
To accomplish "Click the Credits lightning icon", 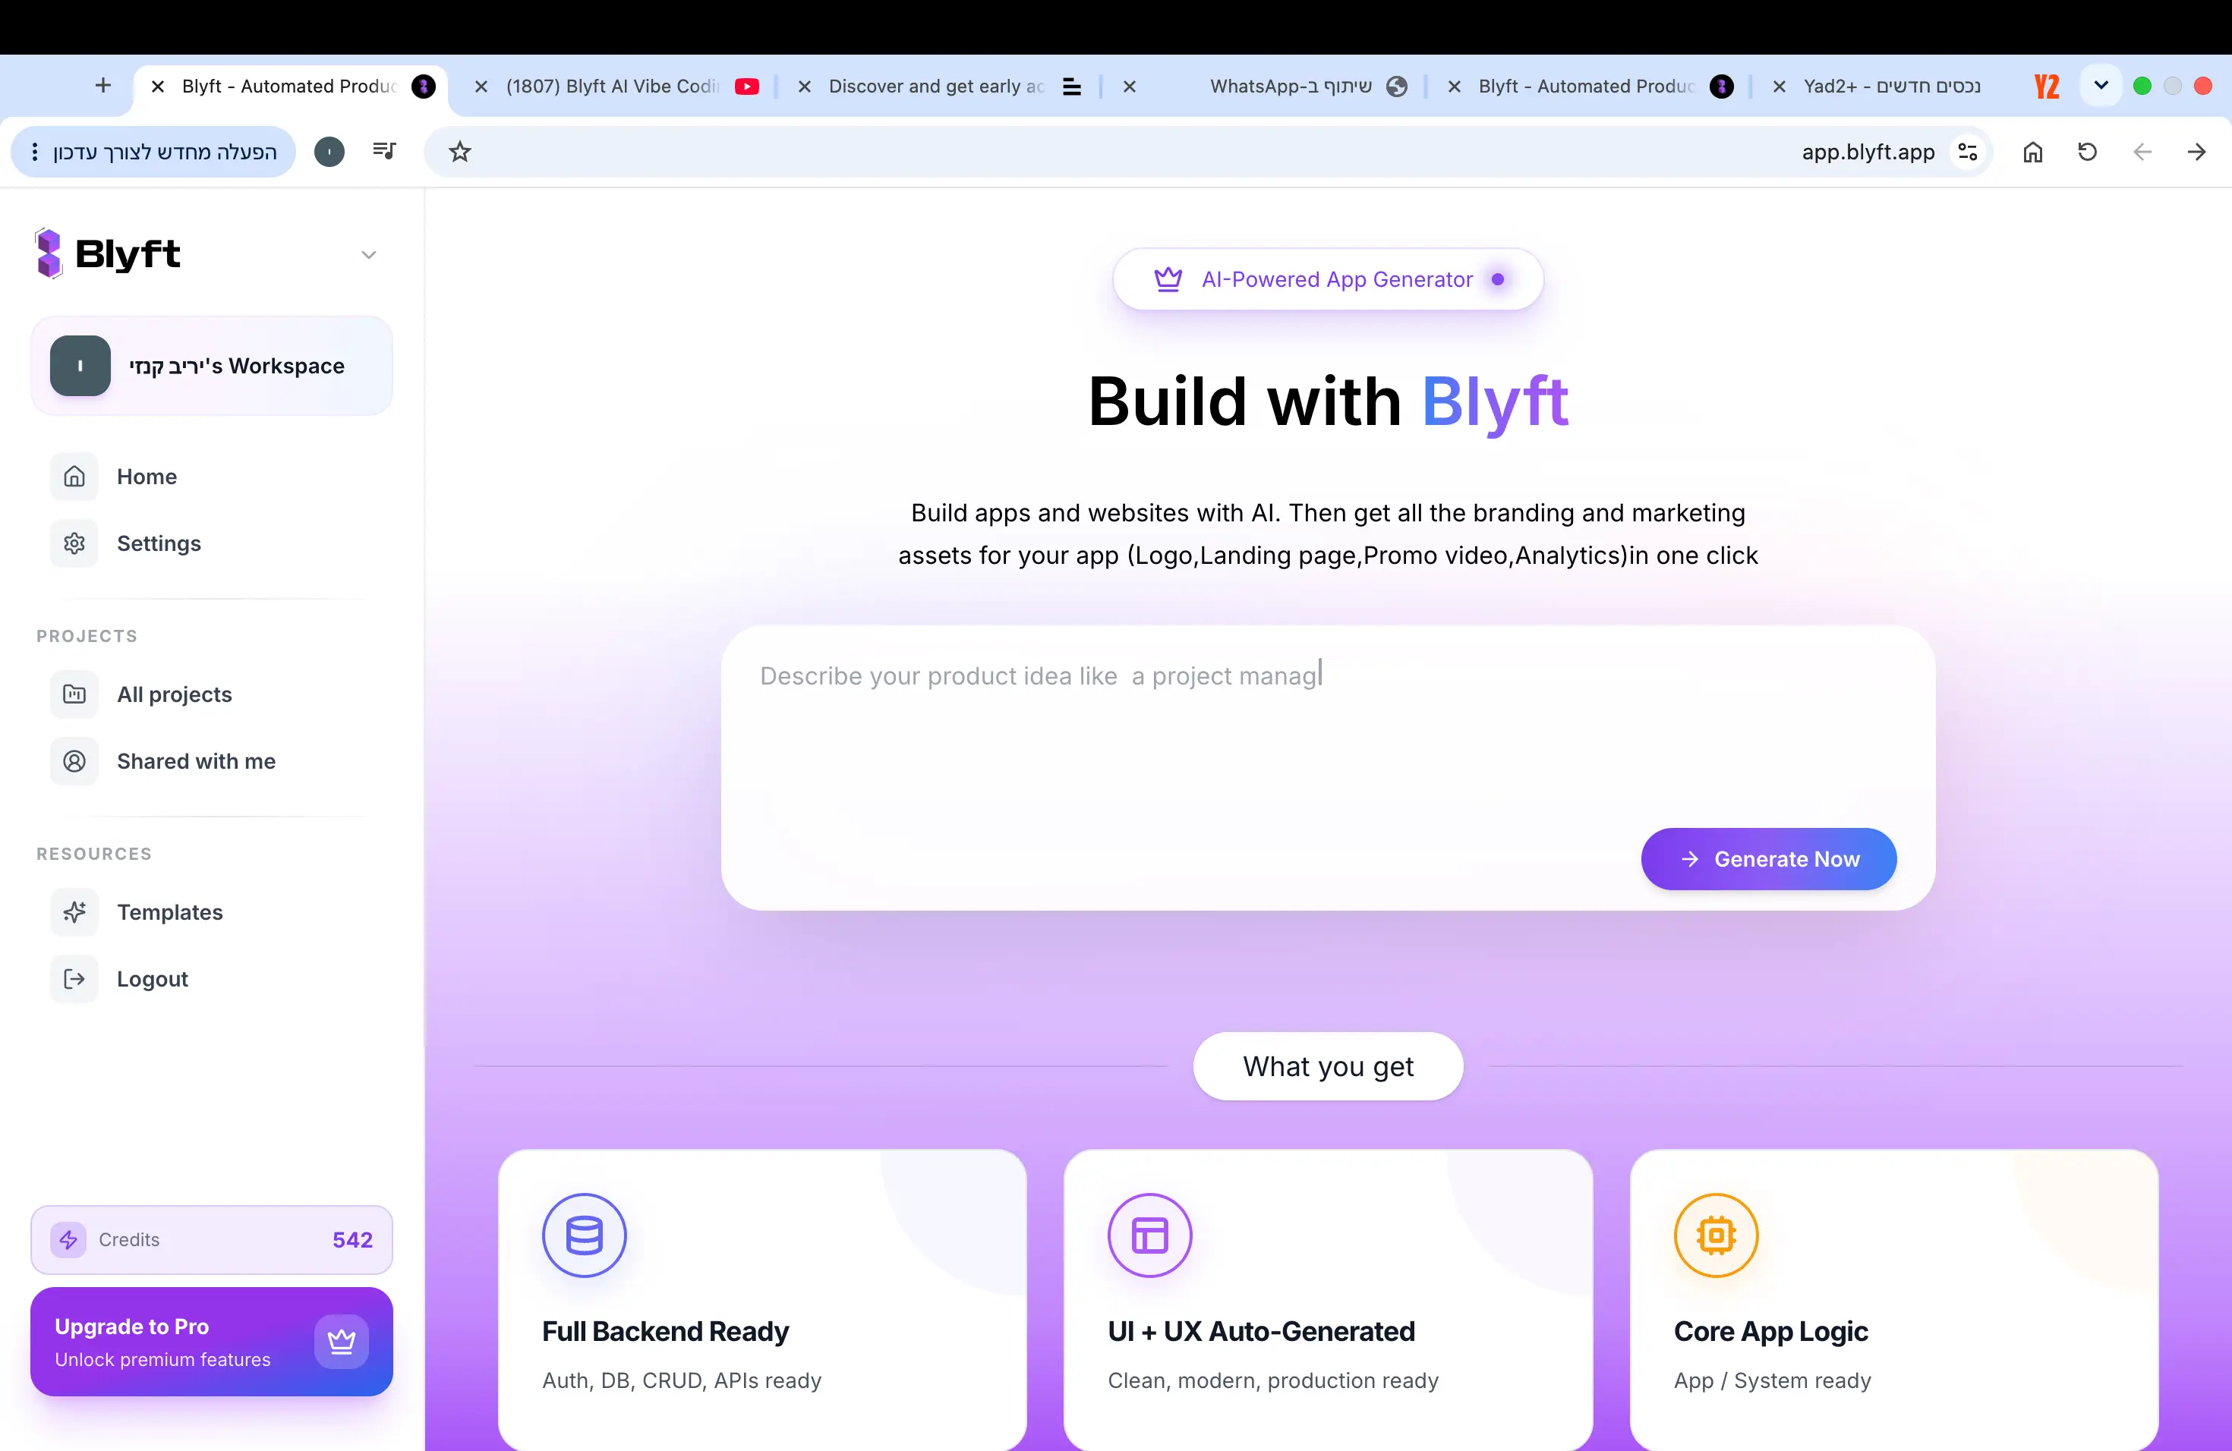I will (68, 1239).
